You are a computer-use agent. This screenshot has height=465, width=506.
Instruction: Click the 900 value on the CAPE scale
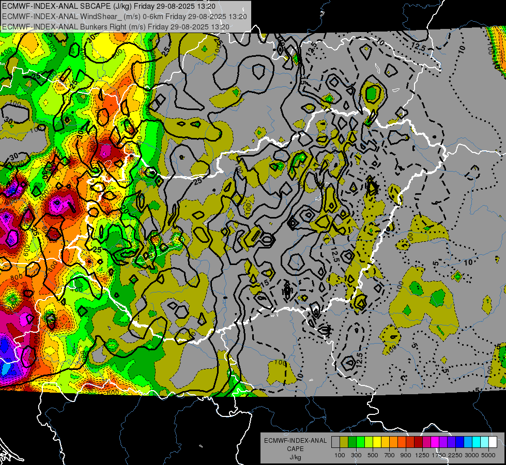406,455
